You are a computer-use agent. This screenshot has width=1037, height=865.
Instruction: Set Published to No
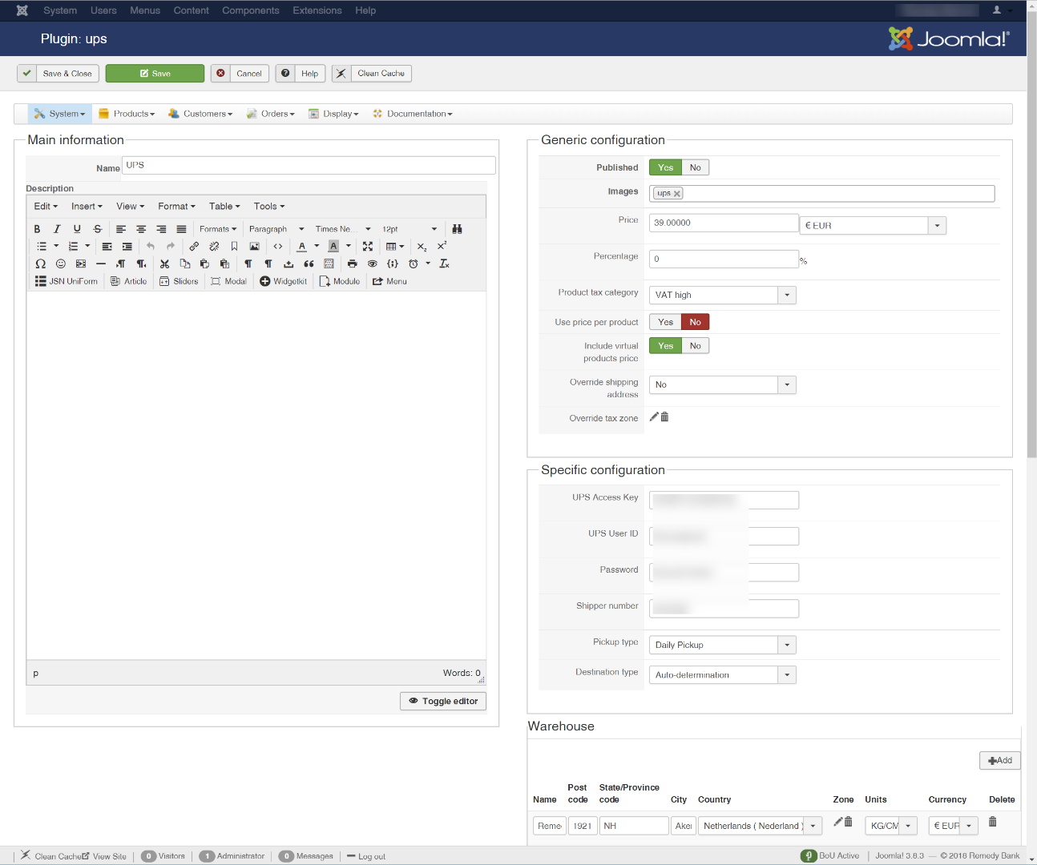(x=696, y=167)
